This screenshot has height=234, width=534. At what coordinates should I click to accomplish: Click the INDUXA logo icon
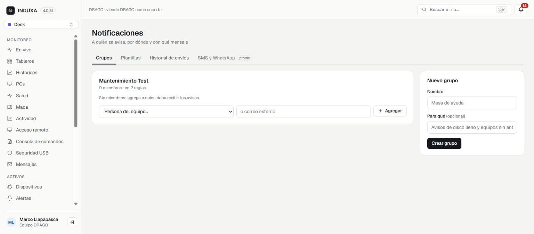click(x=10, y=10)
